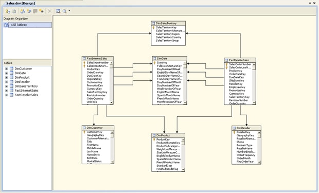
Task: Click the DimSalesTerritory table icon in Tables list
Action: coord(12,86)
